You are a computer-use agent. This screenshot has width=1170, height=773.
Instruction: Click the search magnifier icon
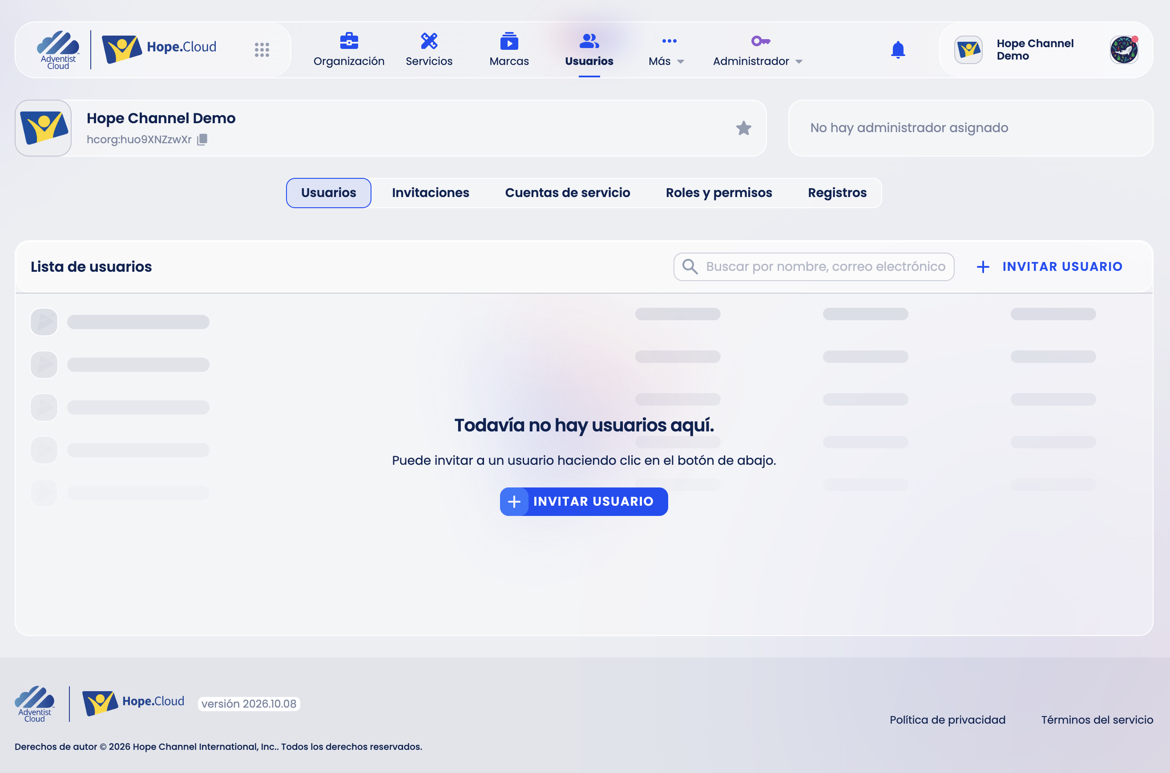pos(690,267)
